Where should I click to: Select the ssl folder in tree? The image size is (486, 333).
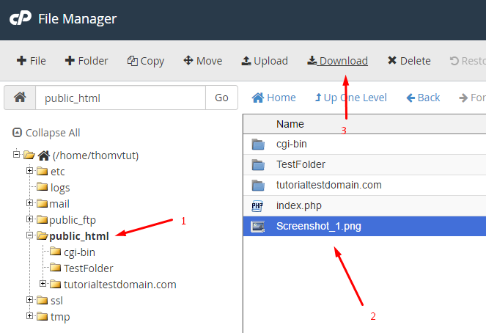point(56,301)
